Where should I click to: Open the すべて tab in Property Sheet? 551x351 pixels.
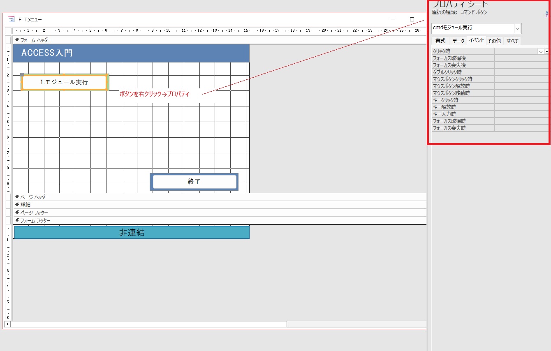(x=512, y=41)
